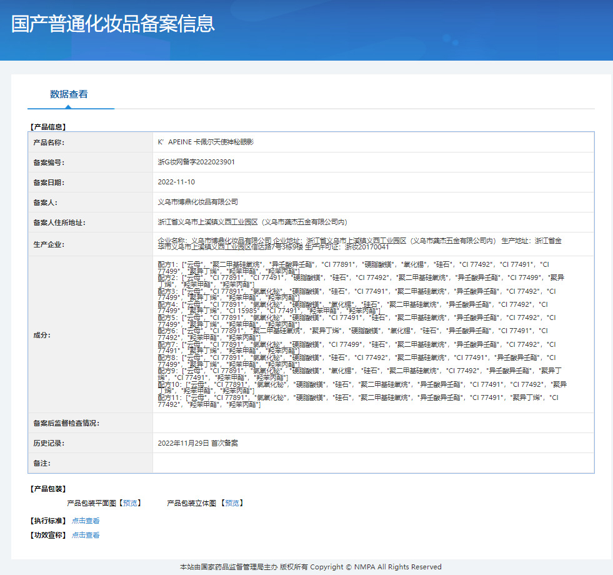Screen dimensions: 613x575
Task: Click 点击查看 next to 执行标准
Action: click(86, 520)
